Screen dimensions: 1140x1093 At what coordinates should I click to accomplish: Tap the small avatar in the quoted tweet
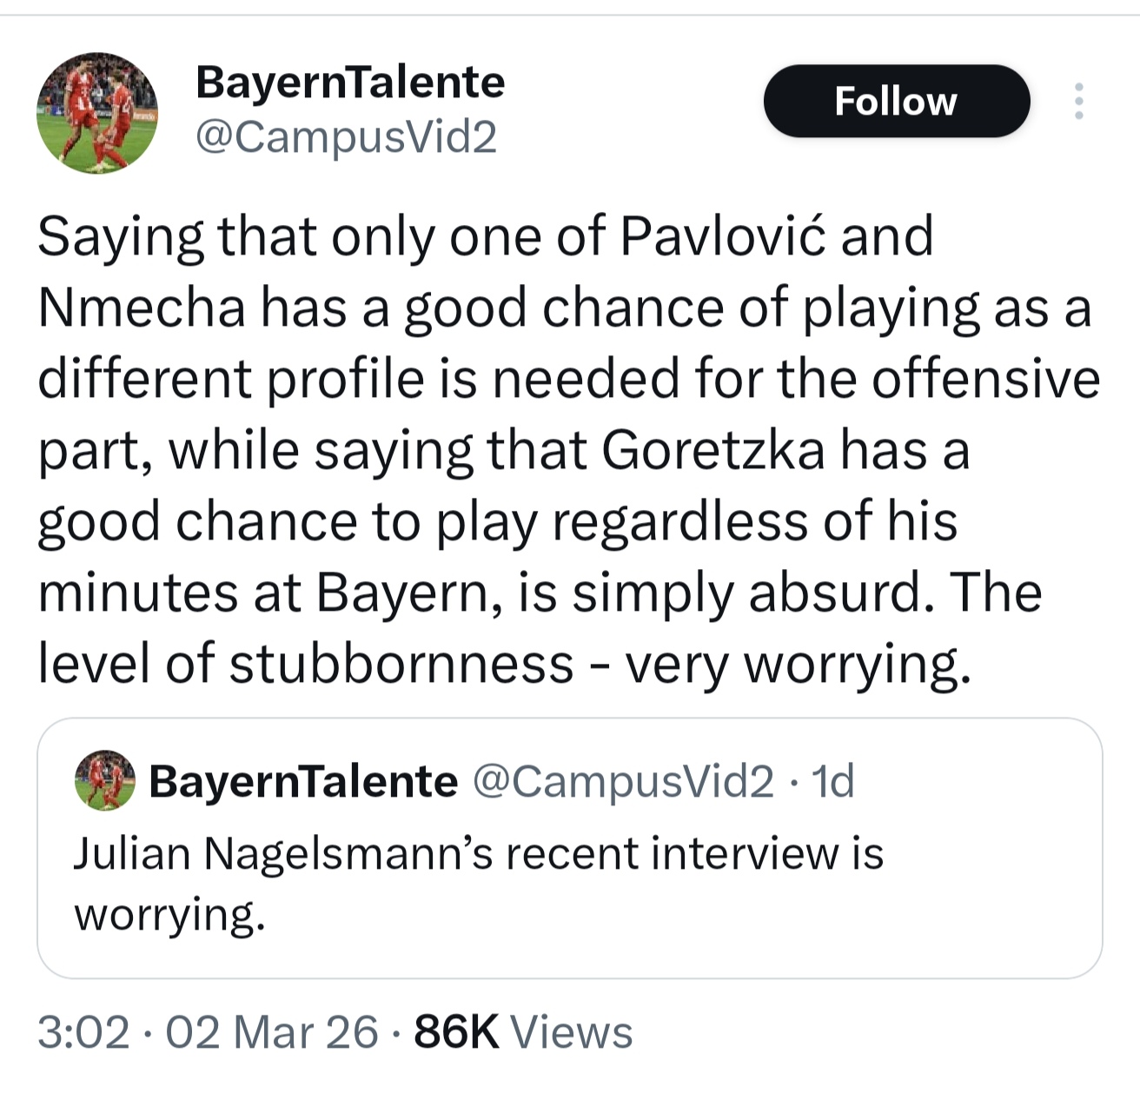point(105,780)
